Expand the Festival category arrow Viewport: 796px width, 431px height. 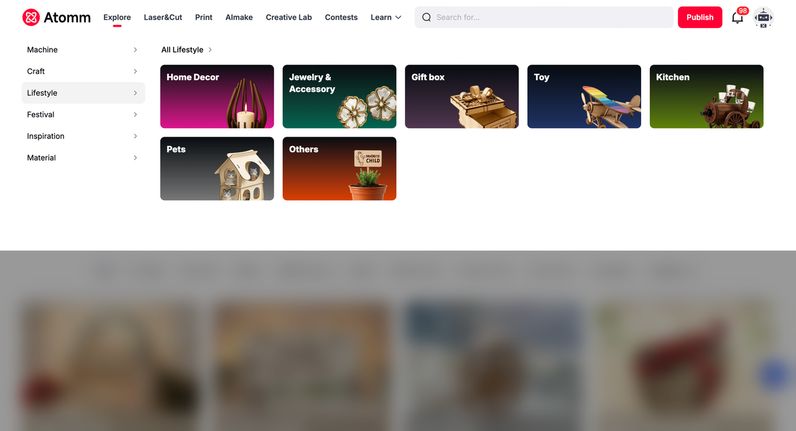[x=136, y=115]
